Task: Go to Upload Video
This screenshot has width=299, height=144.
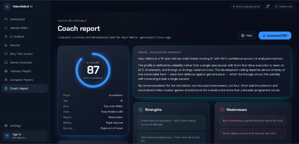Action: (x=24, y=28)
